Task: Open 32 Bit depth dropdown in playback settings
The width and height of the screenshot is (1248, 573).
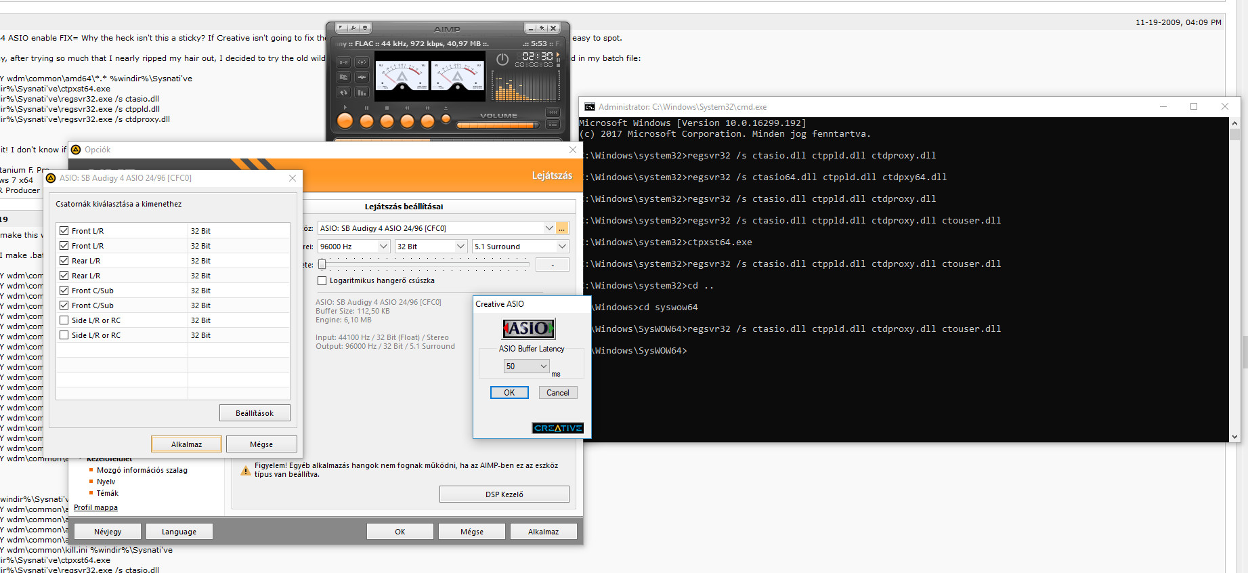Action: coord(431,247)
